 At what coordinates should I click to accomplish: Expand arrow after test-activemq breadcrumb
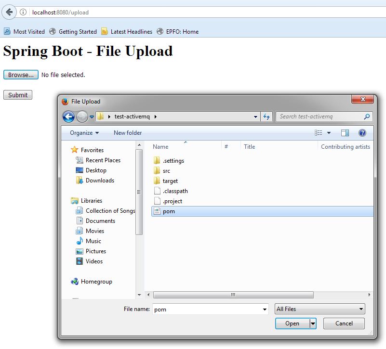156,116
